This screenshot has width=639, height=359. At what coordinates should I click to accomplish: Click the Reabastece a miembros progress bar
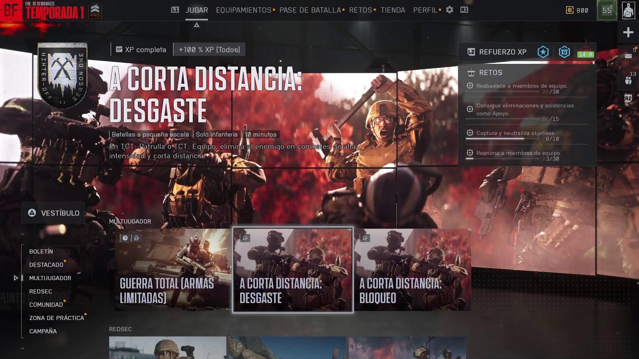[x=502, y=92]
